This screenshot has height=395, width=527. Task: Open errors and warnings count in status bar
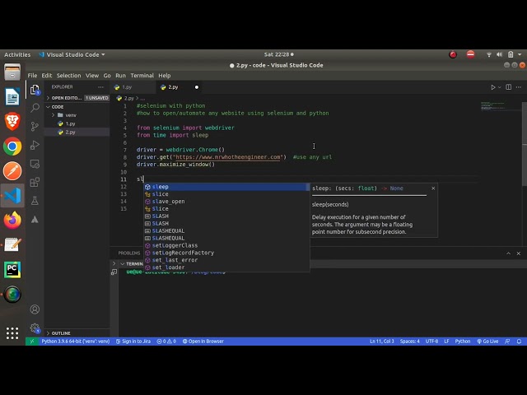[166, 342]
